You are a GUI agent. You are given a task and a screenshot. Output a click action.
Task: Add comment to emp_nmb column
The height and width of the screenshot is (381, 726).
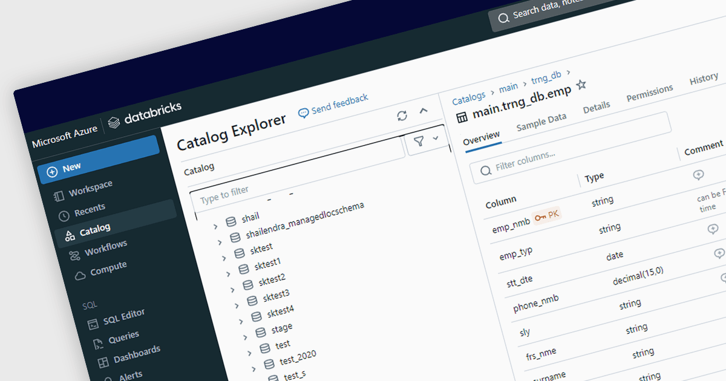(x=698, y=175)
